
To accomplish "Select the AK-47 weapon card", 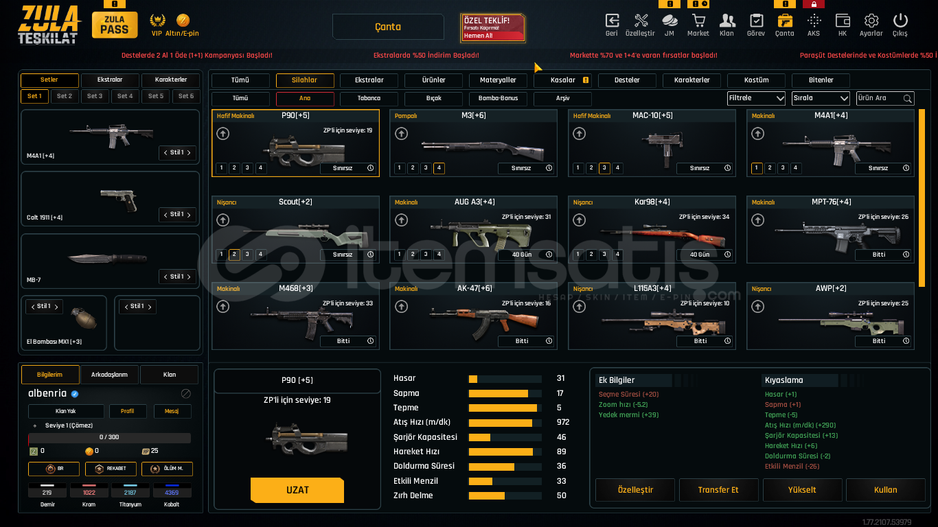I will (x=473, y=316).
